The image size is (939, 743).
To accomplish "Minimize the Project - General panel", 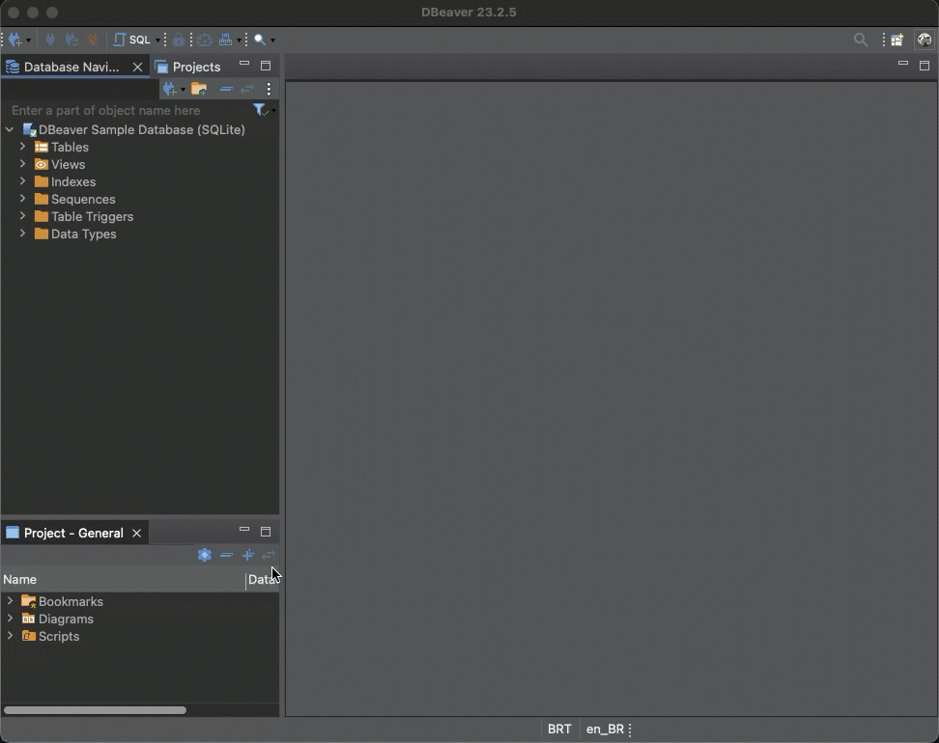I will tap(244, 529).
